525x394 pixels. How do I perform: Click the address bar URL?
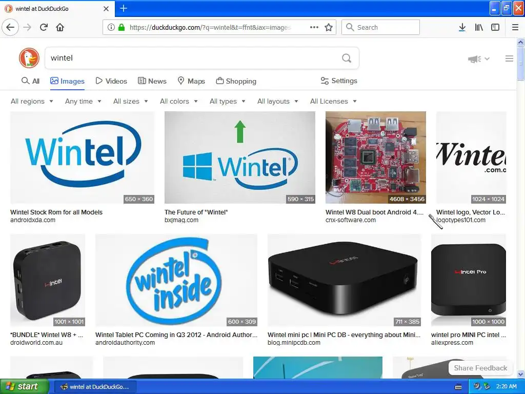point(210,27)
